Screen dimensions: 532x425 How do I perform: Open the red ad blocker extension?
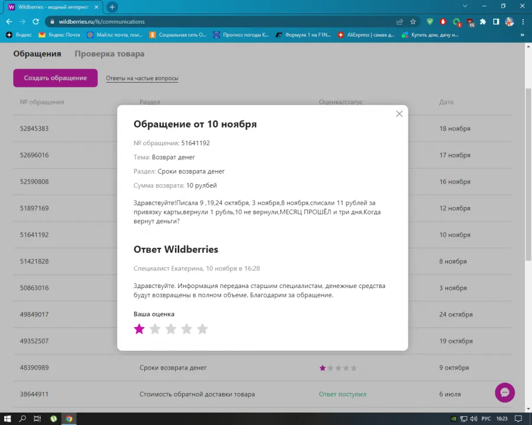tap(443, 22)
